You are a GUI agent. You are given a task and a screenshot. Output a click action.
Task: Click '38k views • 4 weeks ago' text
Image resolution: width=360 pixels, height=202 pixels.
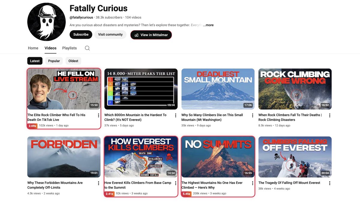[x=274, y=189]
